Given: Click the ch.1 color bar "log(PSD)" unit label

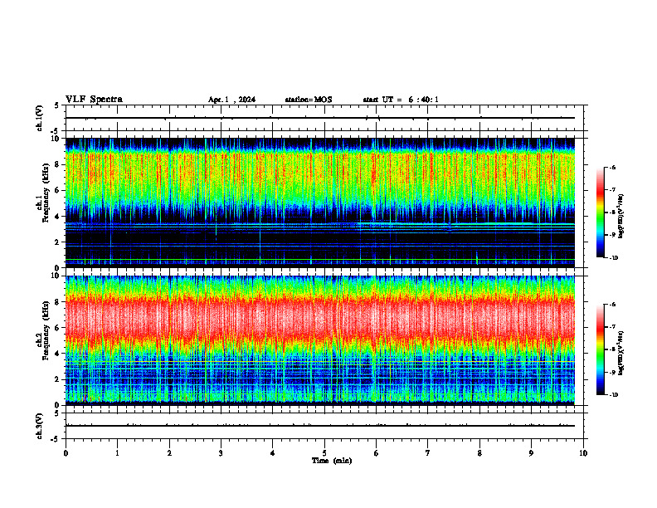Looking at the screenshot, I should [x=621, y=217].
